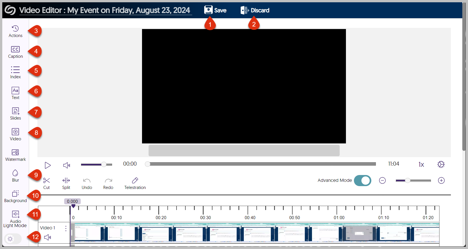This screenshot has width=468, height=249.
Task: Open player settings gear icon
Action: click(x=441, y=164)
